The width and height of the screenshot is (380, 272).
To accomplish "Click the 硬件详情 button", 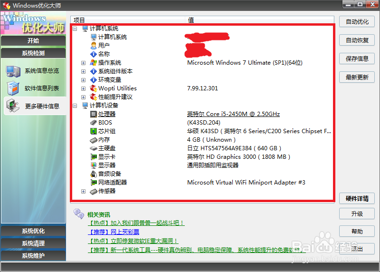I will coord(357,198).
